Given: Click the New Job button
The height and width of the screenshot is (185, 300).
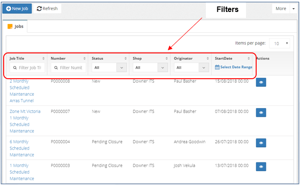Looking at the screenshot, I should [x=17, y=9].
